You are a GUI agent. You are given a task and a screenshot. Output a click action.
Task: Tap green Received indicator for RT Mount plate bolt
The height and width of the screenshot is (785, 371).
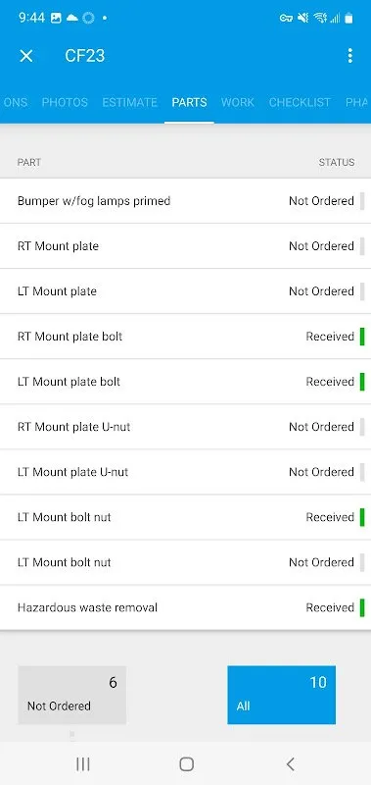[x=362, y=337]
